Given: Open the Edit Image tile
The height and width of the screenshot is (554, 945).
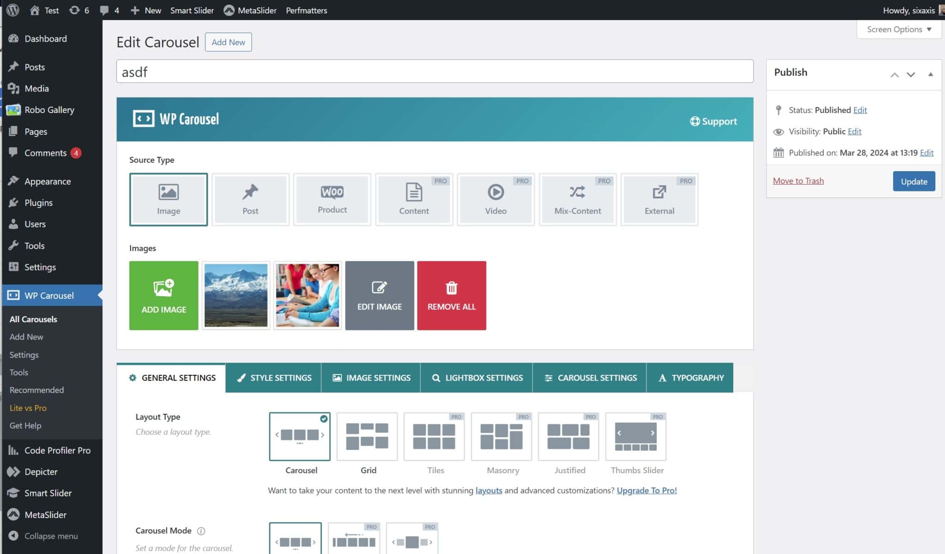Looking at the screenshot, I should pos(379,295).
